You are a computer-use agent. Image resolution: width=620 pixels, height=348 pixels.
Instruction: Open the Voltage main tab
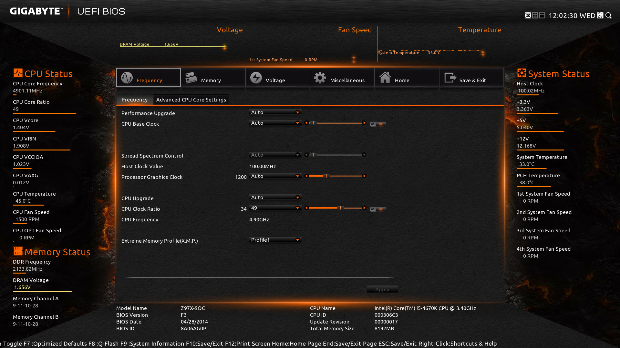(278, 77)
